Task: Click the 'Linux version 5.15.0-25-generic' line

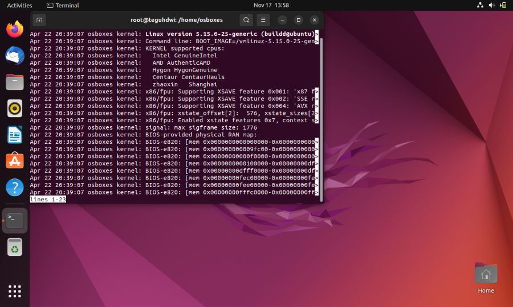Action: point(174,34)
